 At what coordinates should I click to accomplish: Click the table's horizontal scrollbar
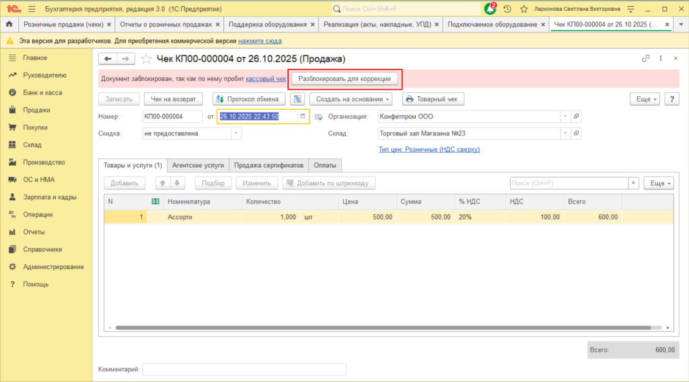point(377,328)
